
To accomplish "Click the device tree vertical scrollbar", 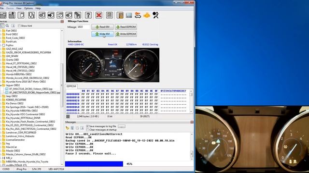I will (62, 97).
